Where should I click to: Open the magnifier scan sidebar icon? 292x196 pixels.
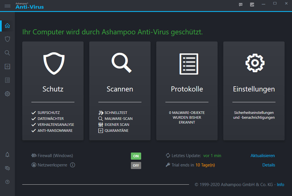tap(7, 53)
